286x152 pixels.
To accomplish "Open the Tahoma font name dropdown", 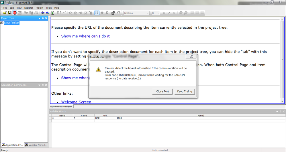I will point(148,13).
